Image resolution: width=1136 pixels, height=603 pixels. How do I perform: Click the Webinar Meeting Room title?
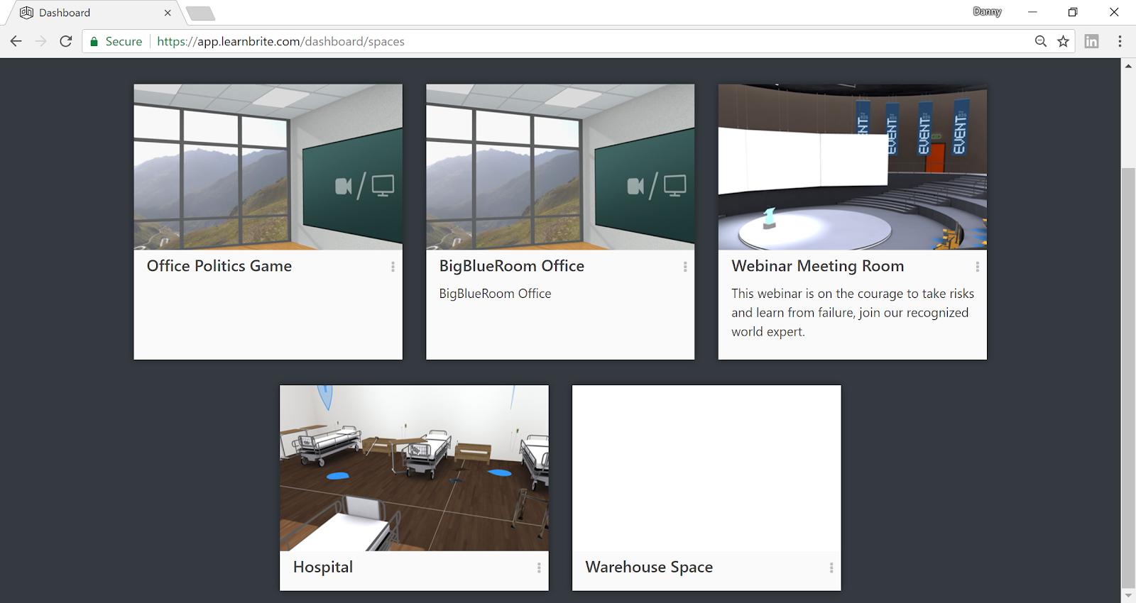[818, 266]
